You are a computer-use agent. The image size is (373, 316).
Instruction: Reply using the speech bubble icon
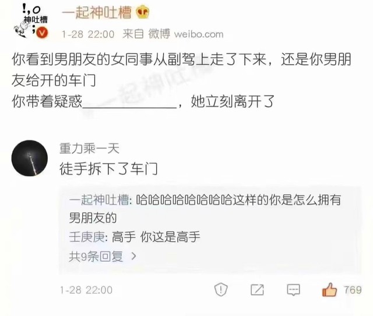point(294,290)
